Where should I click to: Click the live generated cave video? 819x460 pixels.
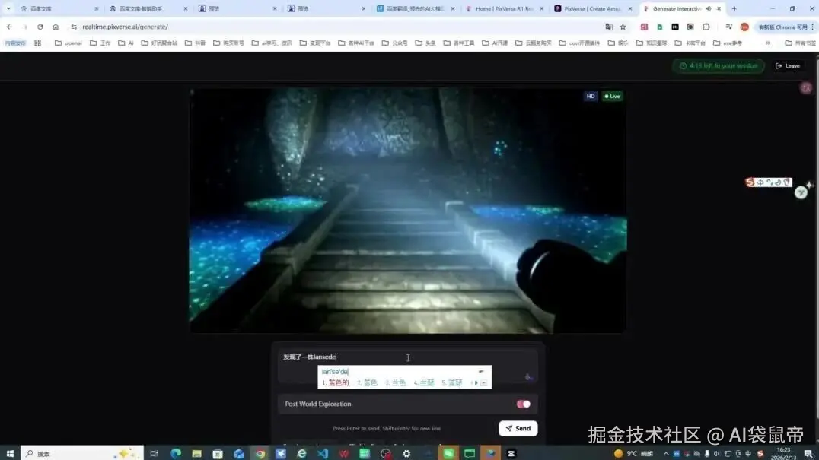coord(408,210)
